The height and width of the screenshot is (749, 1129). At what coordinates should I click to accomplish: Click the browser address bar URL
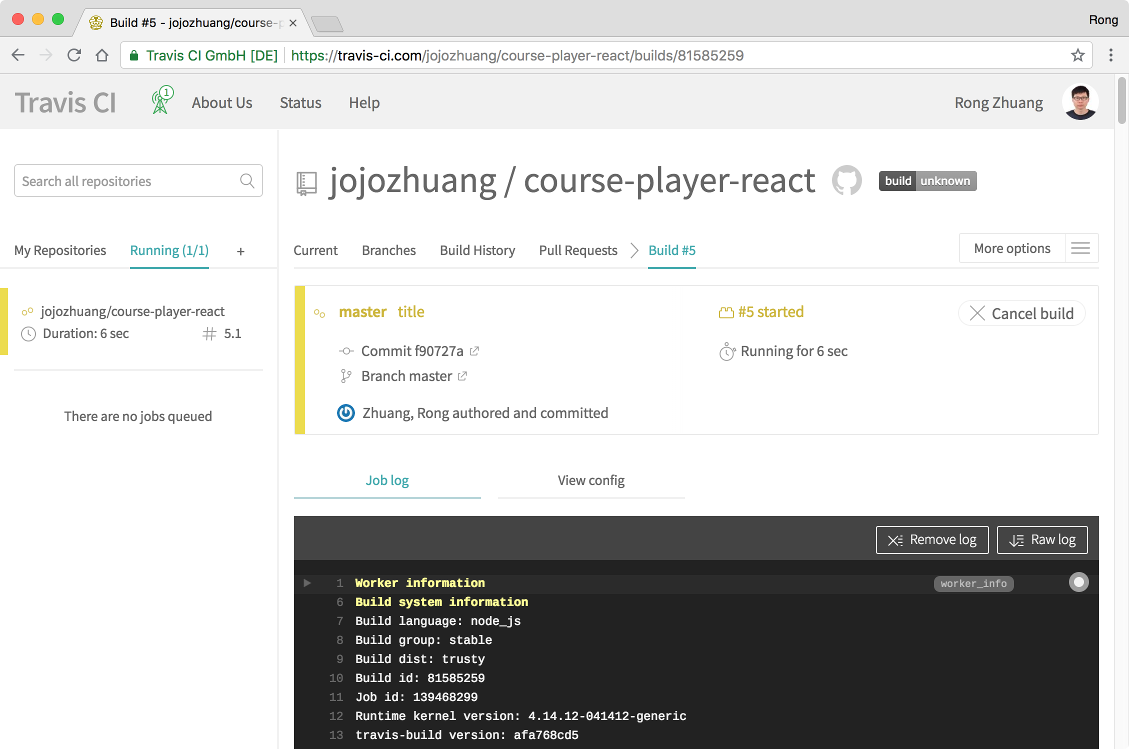point(517,55)
